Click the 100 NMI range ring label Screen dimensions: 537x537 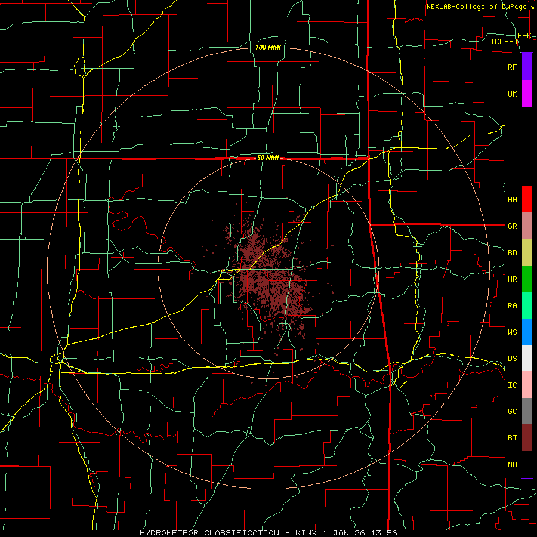pos(268,47)
